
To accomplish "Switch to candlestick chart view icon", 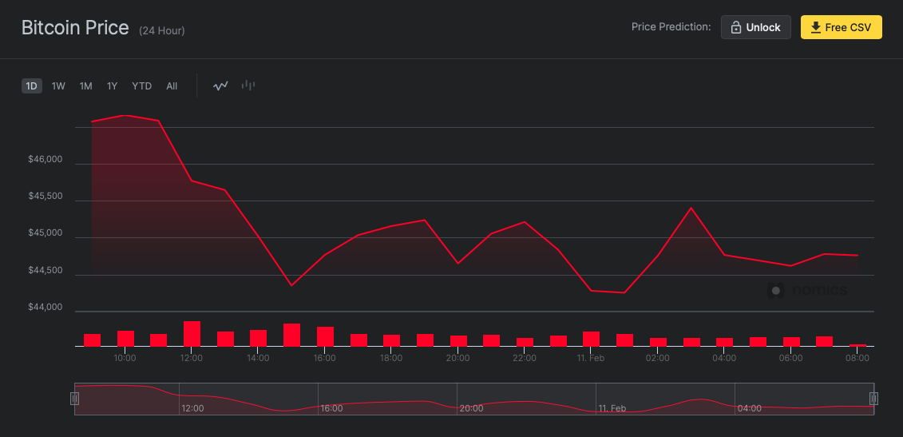I will coord(248,86).
